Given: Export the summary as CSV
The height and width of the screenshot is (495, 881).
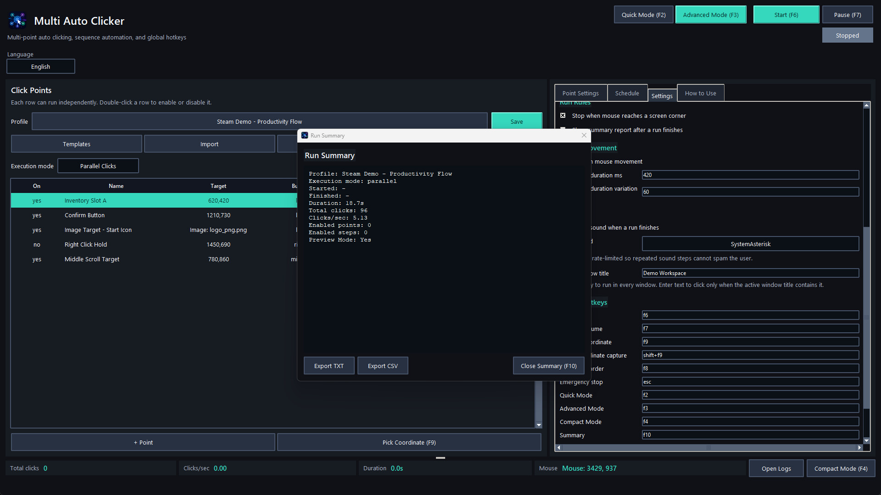Looking at the screenshot, I should [383, 366].
